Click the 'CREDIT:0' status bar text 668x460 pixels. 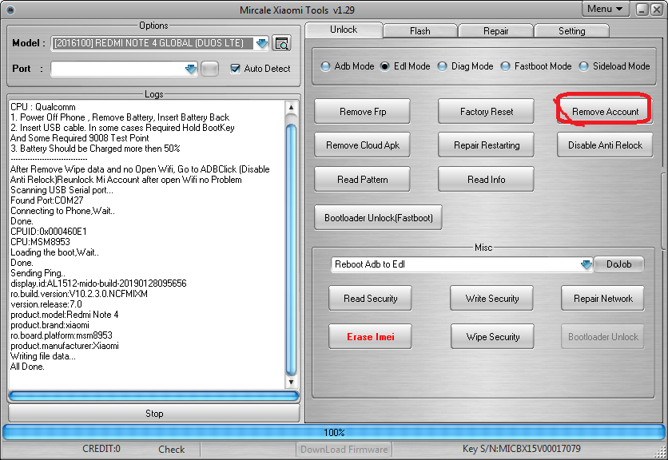[x=101, y=449]
